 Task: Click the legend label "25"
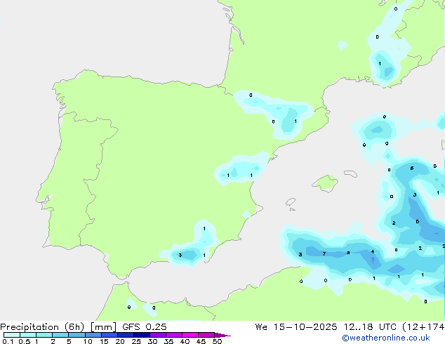tap(136, 341)
